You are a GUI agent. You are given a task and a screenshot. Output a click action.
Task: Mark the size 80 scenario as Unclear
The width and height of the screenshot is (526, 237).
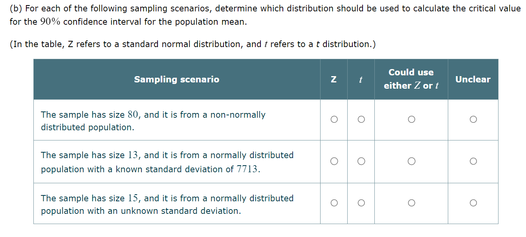[473, 119]
